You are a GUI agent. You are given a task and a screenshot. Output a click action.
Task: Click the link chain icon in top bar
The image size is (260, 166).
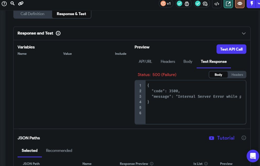coord(21,3)
